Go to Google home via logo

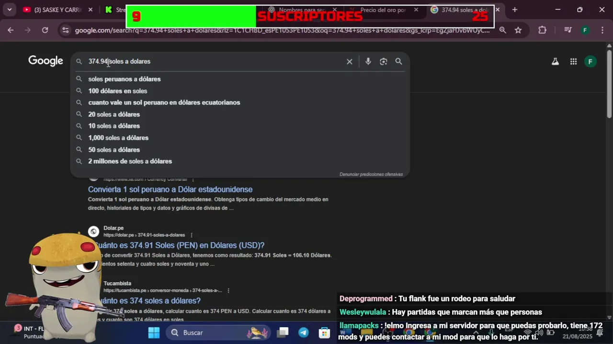(45, 61)
